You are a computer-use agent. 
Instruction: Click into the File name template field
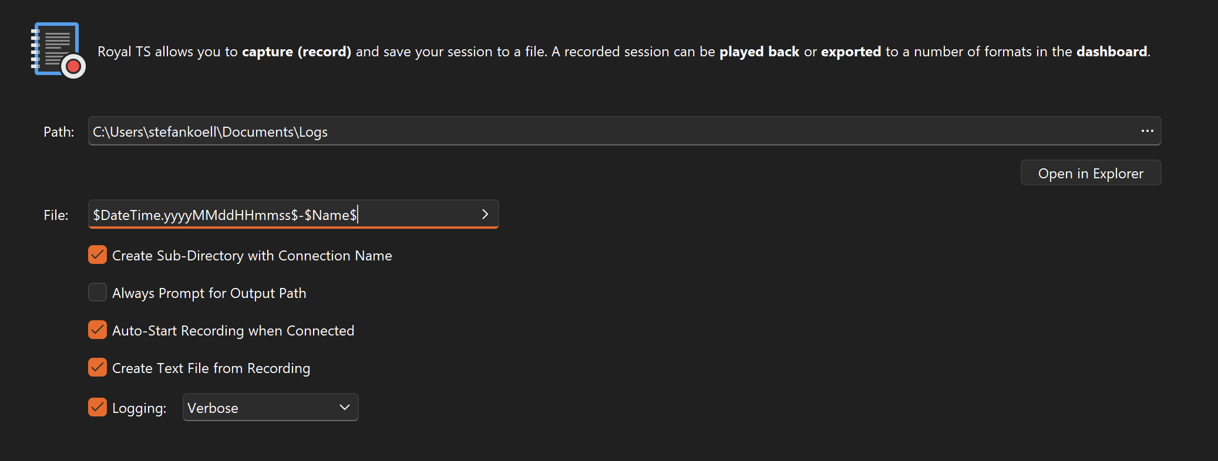[282, 215]
